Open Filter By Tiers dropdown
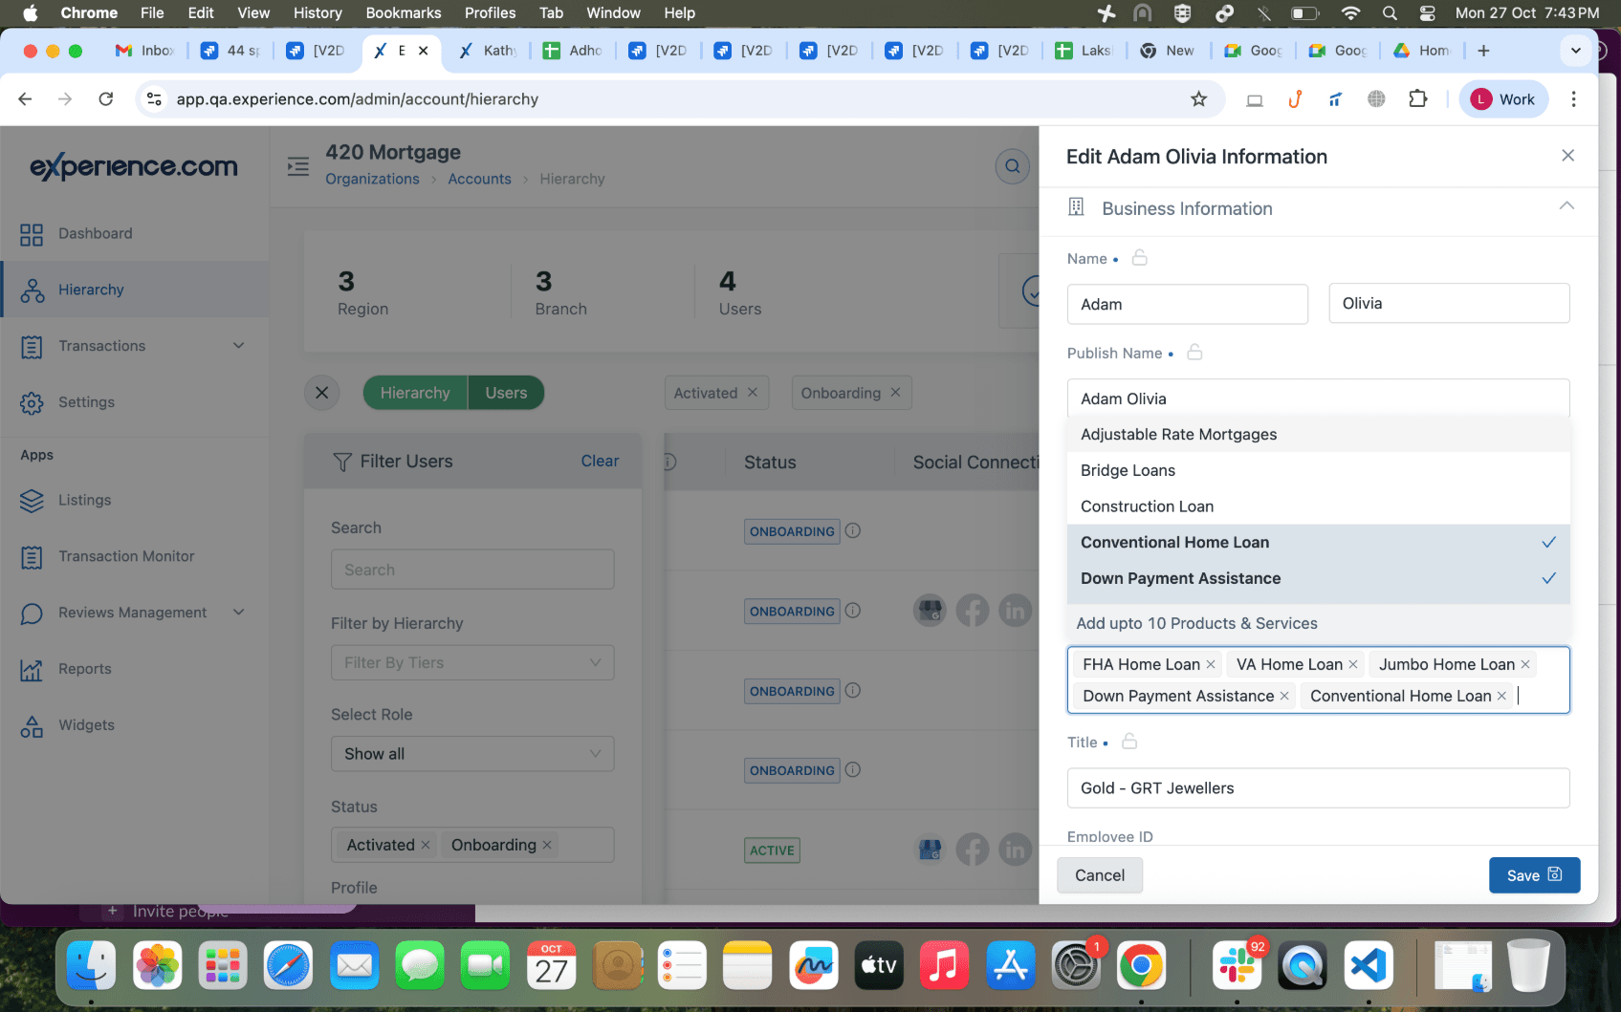This screenshot has width=1621, height=1012. click(x=472, y=662)
